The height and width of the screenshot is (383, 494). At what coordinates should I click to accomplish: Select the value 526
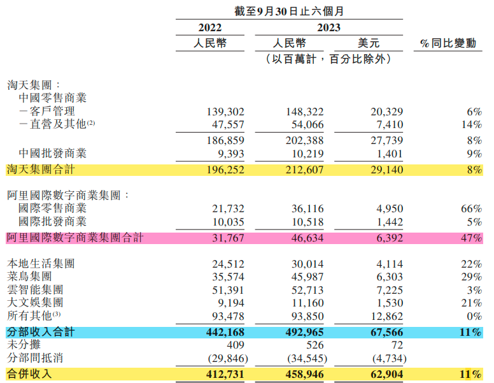click(315, 345)
